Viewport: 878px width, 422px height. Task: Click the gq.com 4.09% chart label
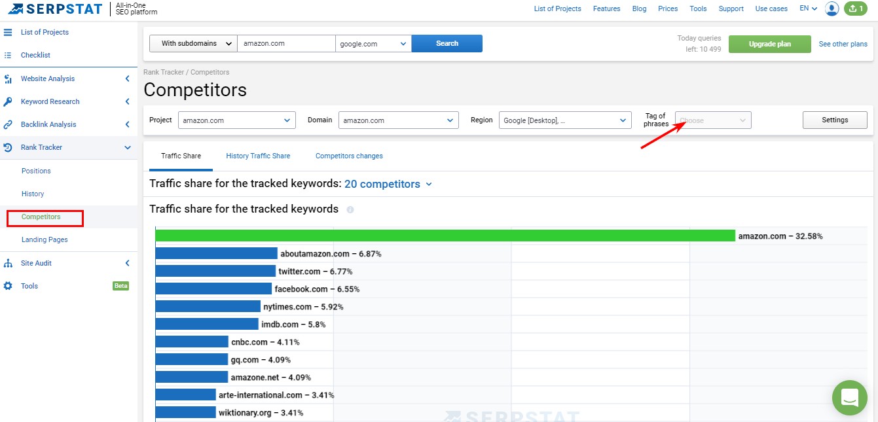click(261, 359)
